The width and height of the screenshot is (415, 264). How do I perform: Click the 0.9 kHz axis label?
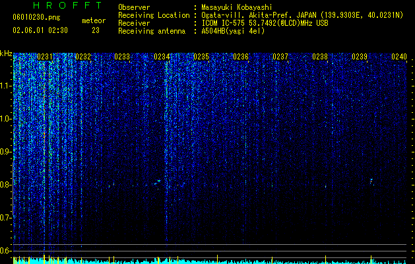click(6, 152)
